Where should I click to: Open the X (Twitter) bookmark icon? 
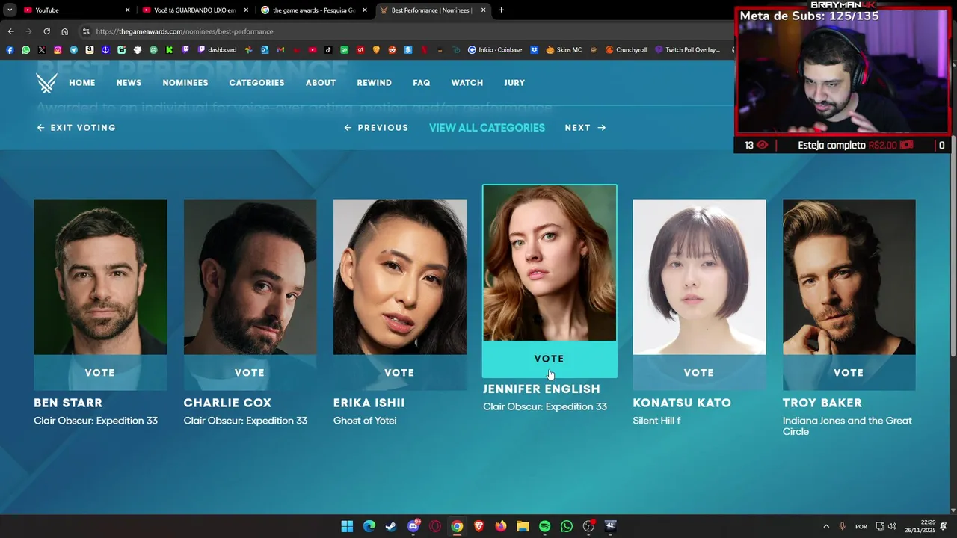click(42, 50)
